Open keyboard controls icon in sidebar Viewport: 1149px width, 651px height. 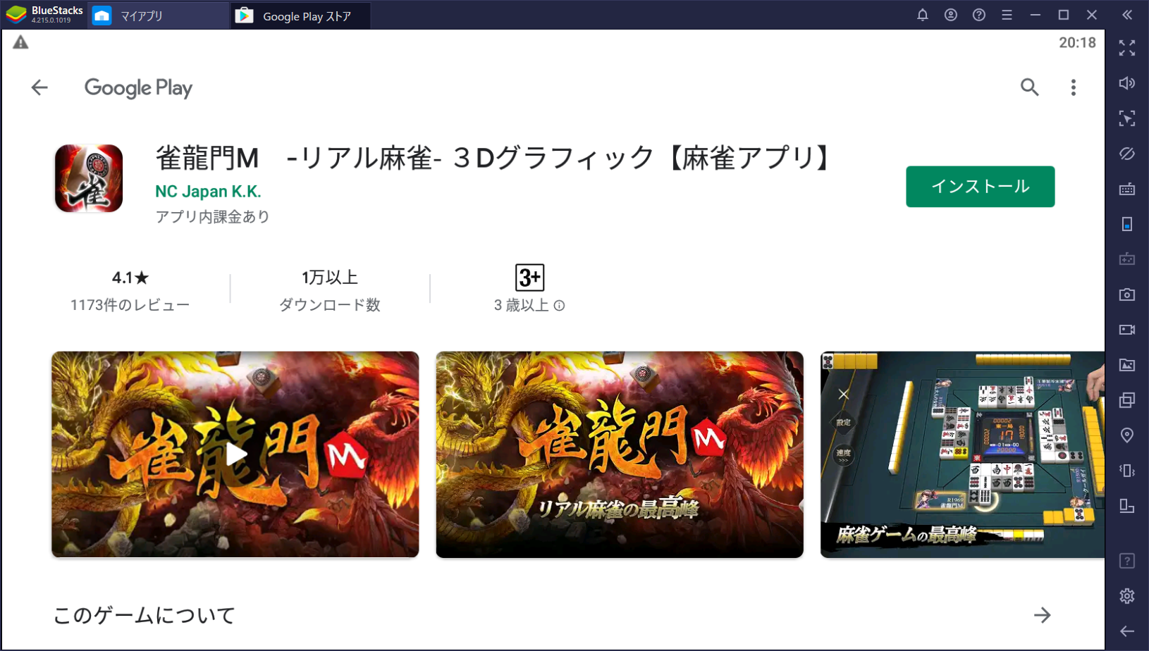click(1127, 189)
